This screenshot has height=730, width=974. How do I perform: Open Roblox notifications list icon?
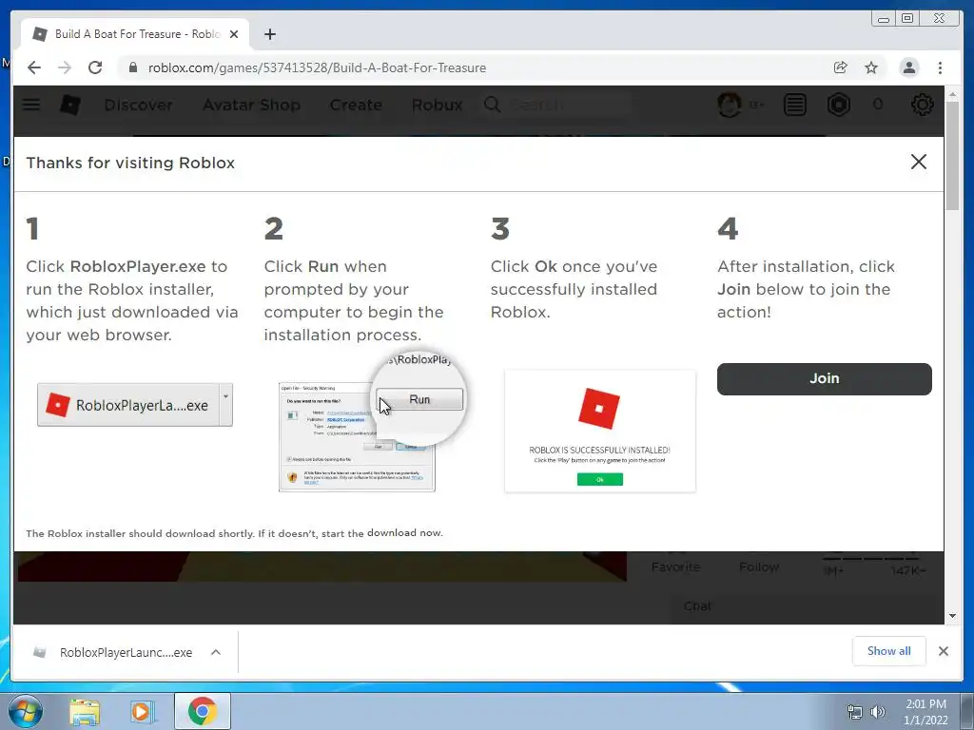(794, 105)
